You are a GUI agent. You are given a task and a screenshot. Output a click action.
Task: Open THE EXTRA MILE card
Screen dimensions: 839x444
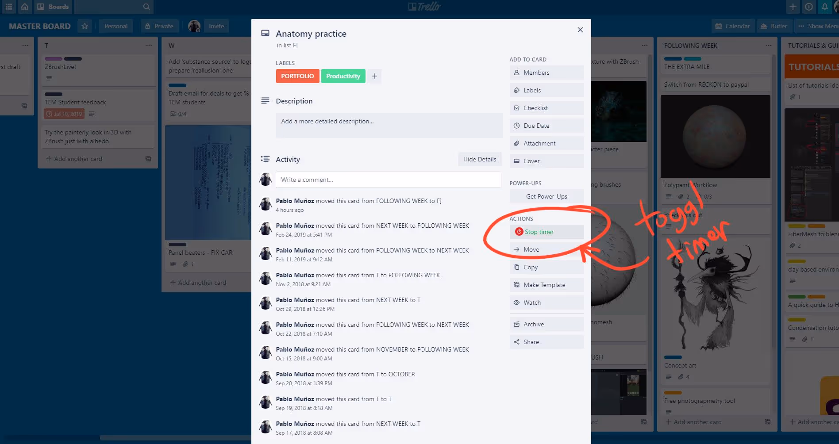(x=716, y=64)
